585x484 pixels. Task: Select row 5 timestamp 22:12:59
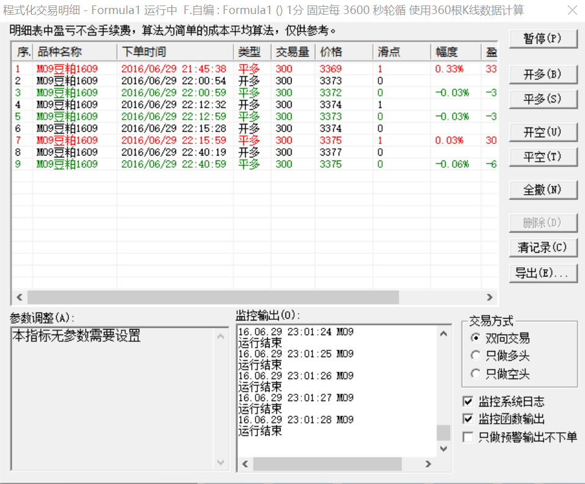click(x=174, y=117)
